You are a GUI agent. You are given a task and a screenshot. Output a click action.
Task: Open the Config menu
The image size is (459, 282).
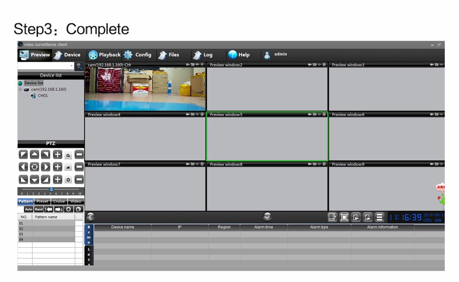[138, 55]
